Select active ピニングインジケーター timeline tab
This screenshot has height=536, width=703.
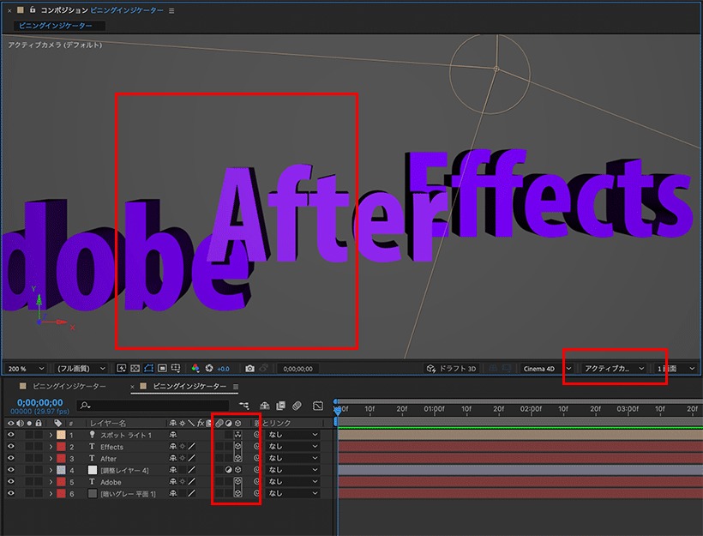coord(189,386)
